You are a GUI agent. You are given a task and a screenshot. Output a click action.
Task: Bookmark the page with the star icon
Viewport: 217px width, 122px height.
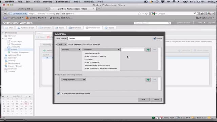139,14
